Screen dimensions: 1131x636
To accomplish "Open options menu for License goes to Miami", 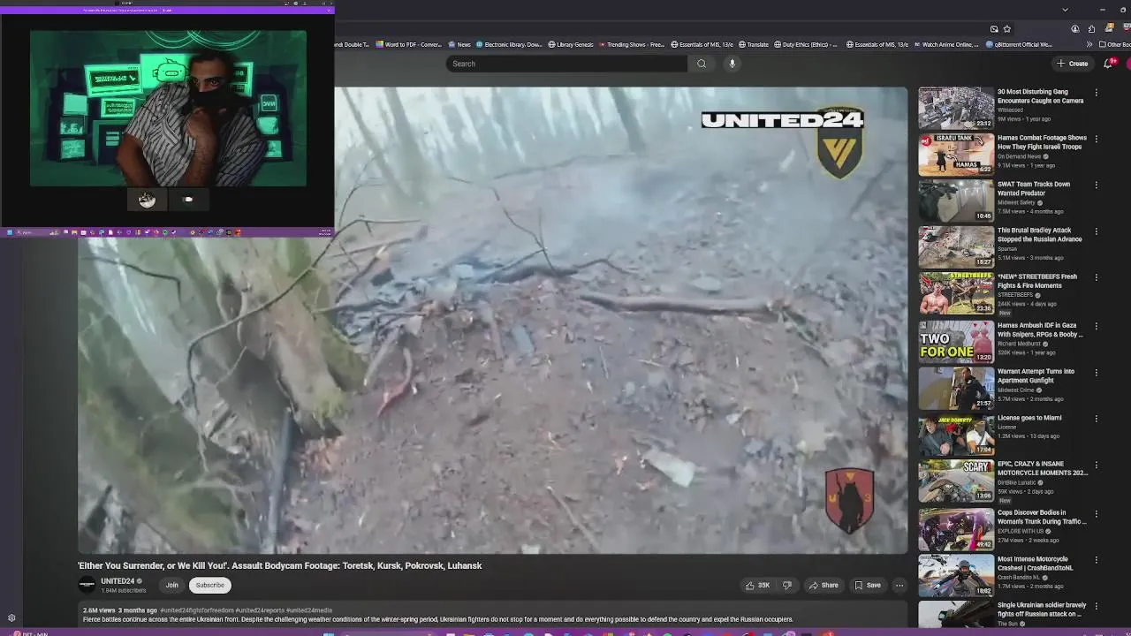I will click(x=1097, y=419).
